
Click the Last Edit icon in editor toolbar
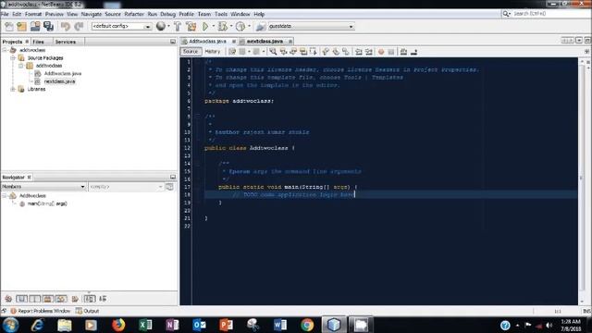point(232,52)
